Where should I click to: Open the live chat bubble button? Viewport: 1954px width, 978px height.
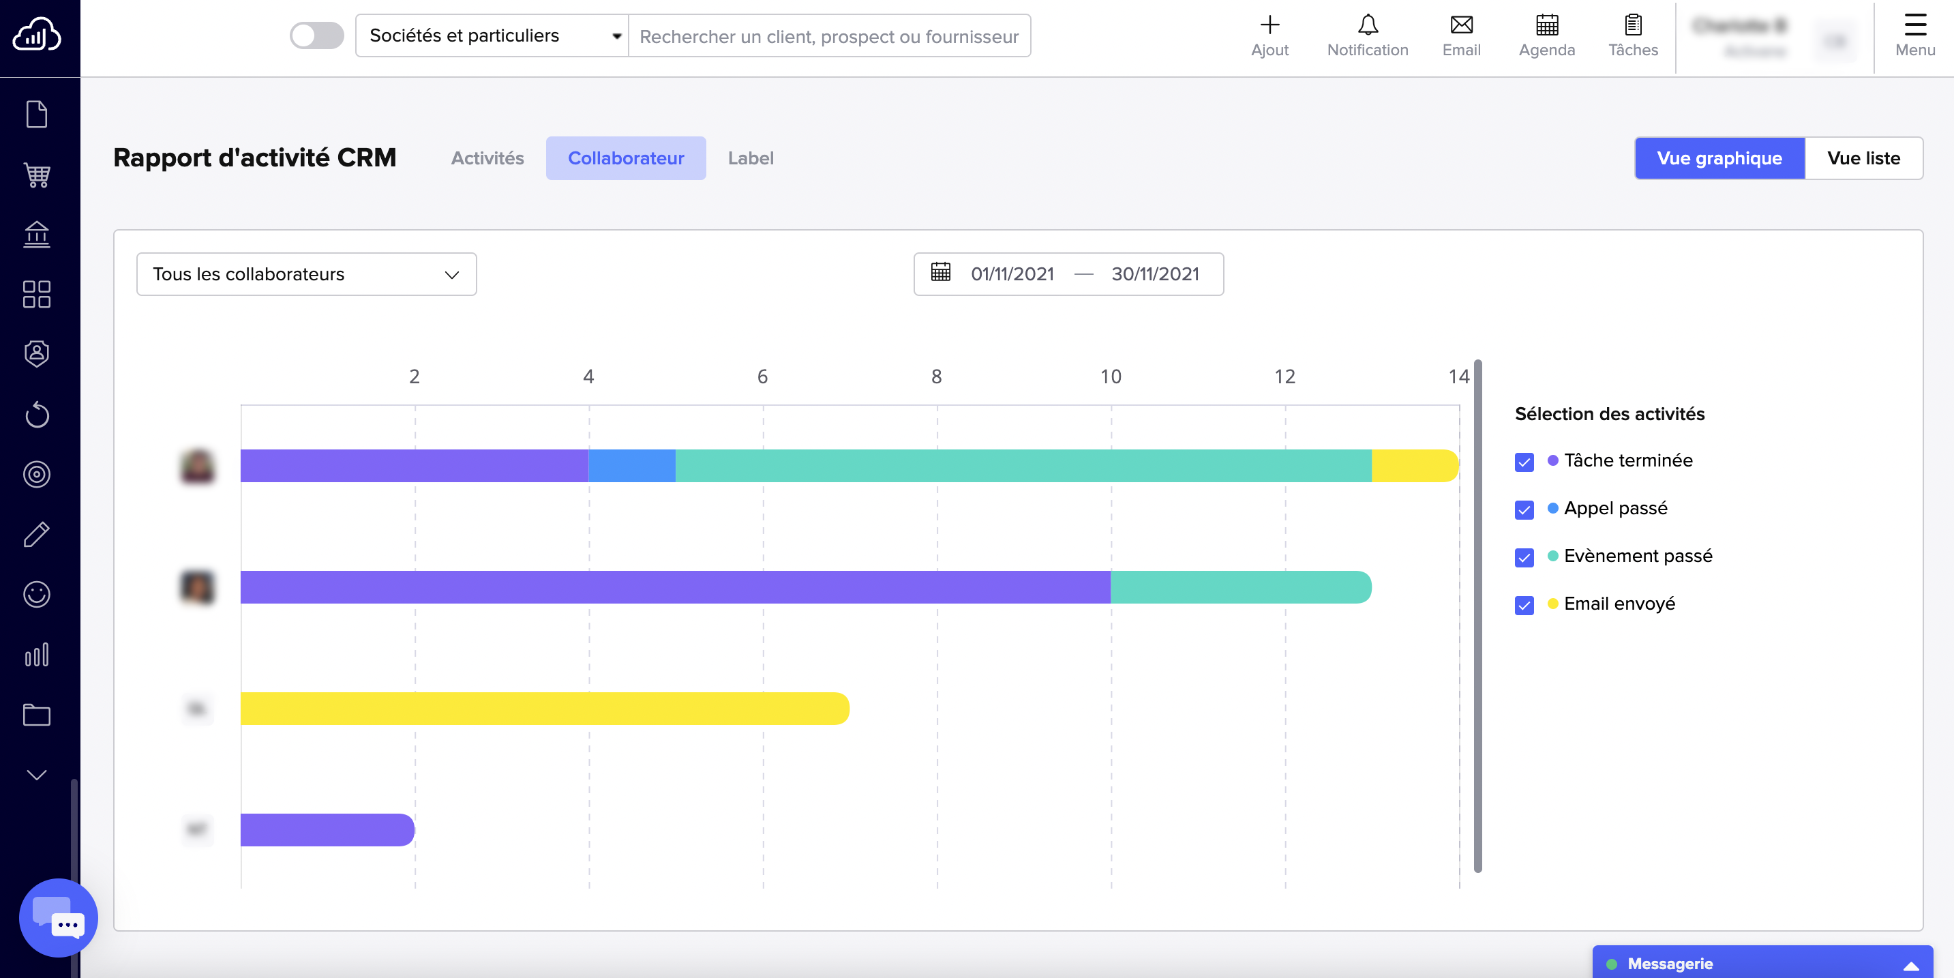pos(59,917)
